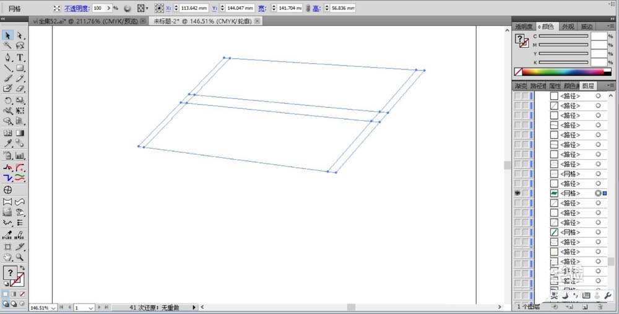This screenshot has height=314, width=619.
Task: Toggle visibility eye of selected <网格> layer
Action: 517,193
